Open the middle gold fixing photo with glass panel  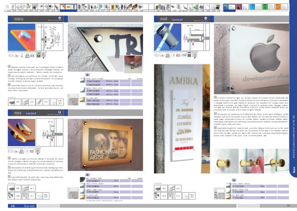(x=251, y=161)
